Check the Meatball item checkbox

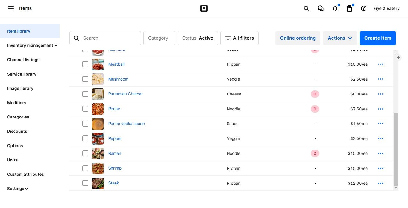pyautogui.click(x=85, y=64)
